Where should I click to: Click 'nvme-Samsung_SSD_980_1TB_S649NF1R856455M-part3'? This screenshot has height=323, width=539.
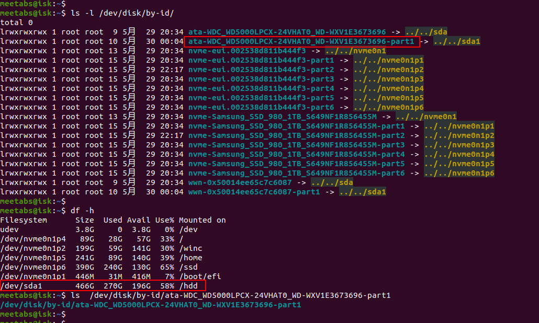click(x=296, y=145)
